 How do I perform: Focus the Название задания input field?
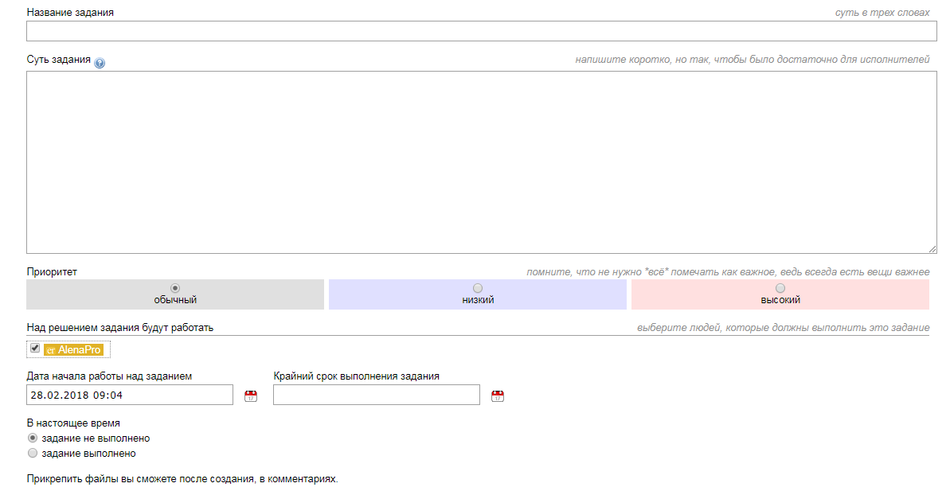482,32
